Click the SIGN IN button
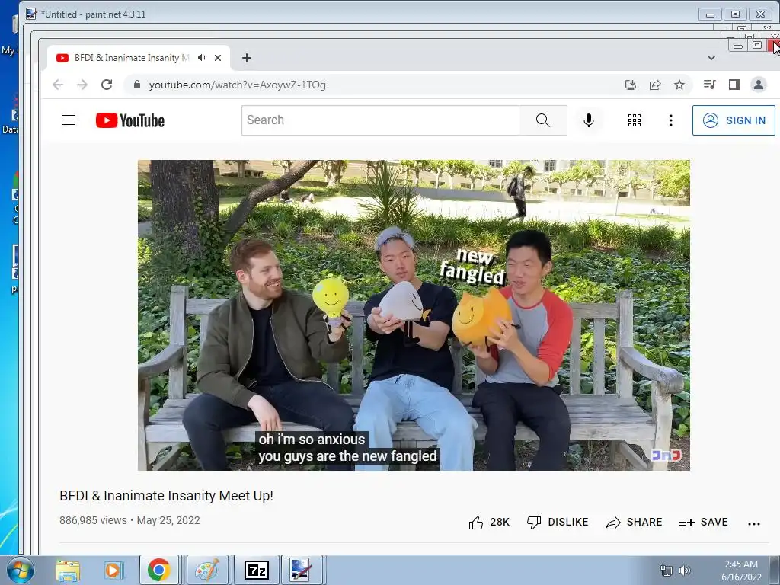Screen dimensions: 780x585 pyautogui.click(x=734, y=120)
